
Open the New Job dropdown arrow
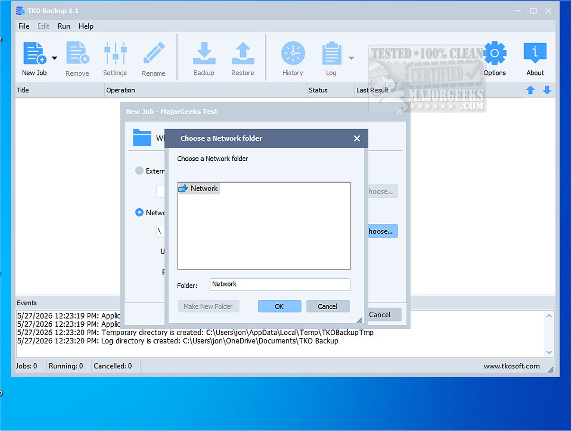coord(54,58)
